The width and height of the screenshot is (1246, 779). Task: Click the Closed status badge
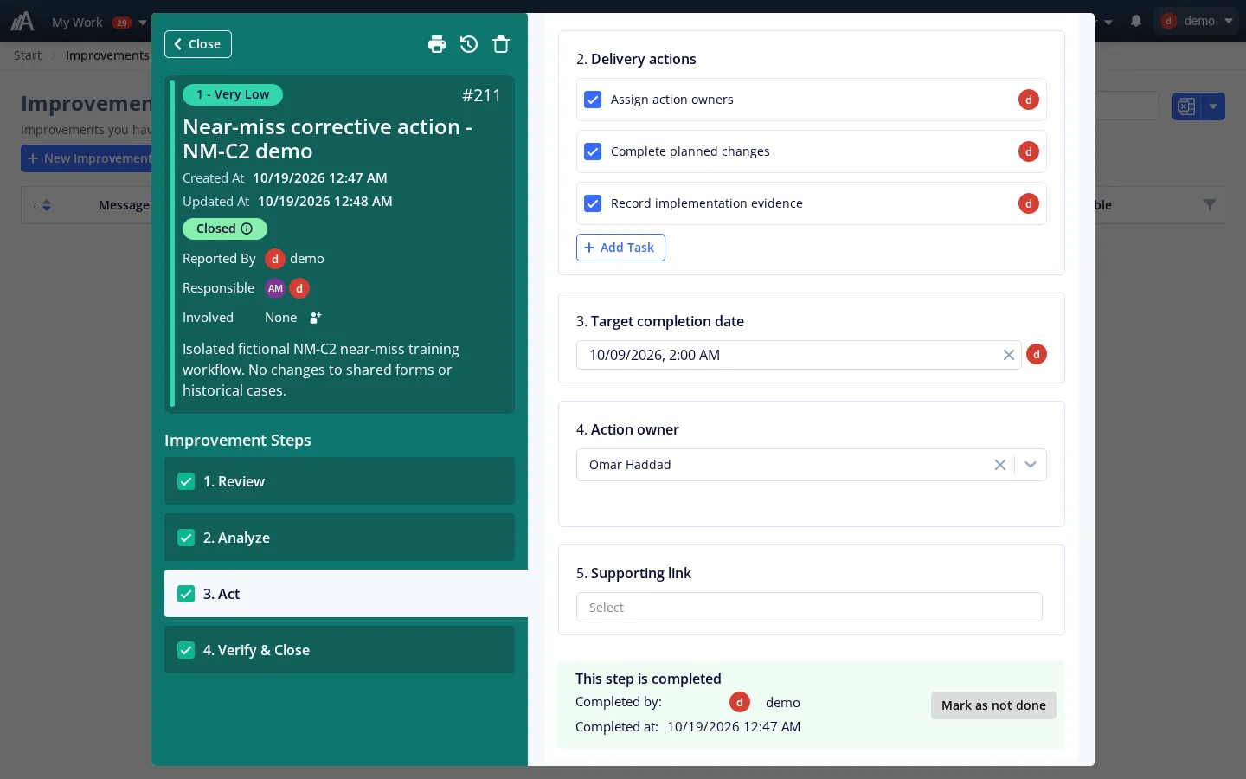225,229
